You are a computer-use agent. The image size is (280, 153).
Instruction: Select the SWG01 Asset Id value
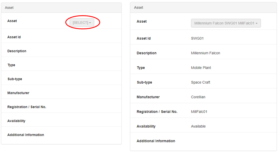pos(197,38)
